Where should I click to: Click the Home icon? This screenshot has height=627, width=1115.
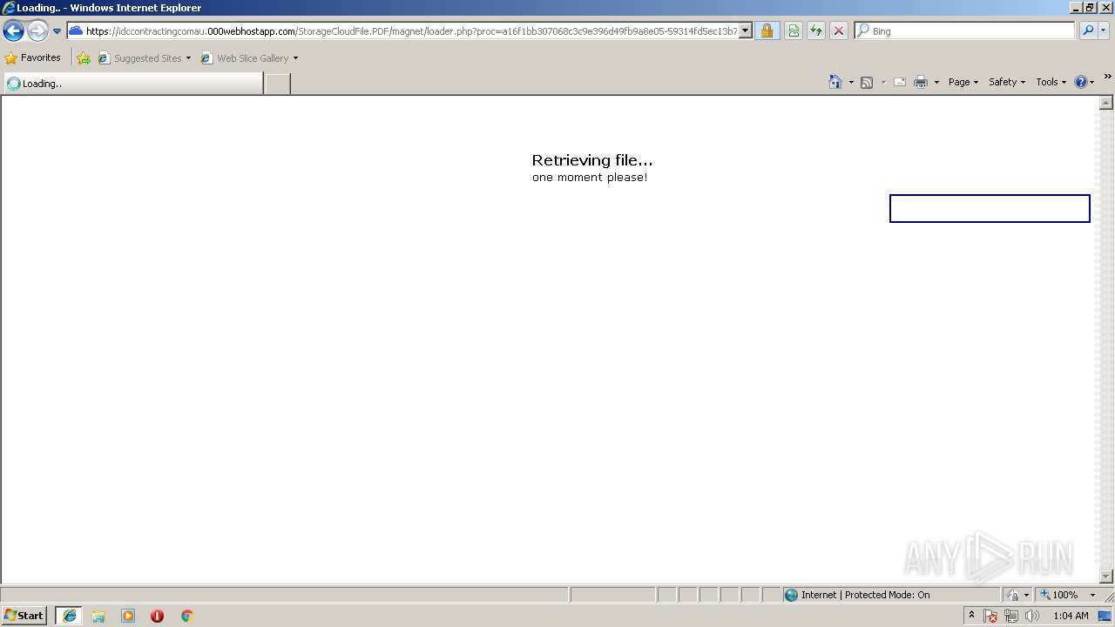[x=835, y=82]
